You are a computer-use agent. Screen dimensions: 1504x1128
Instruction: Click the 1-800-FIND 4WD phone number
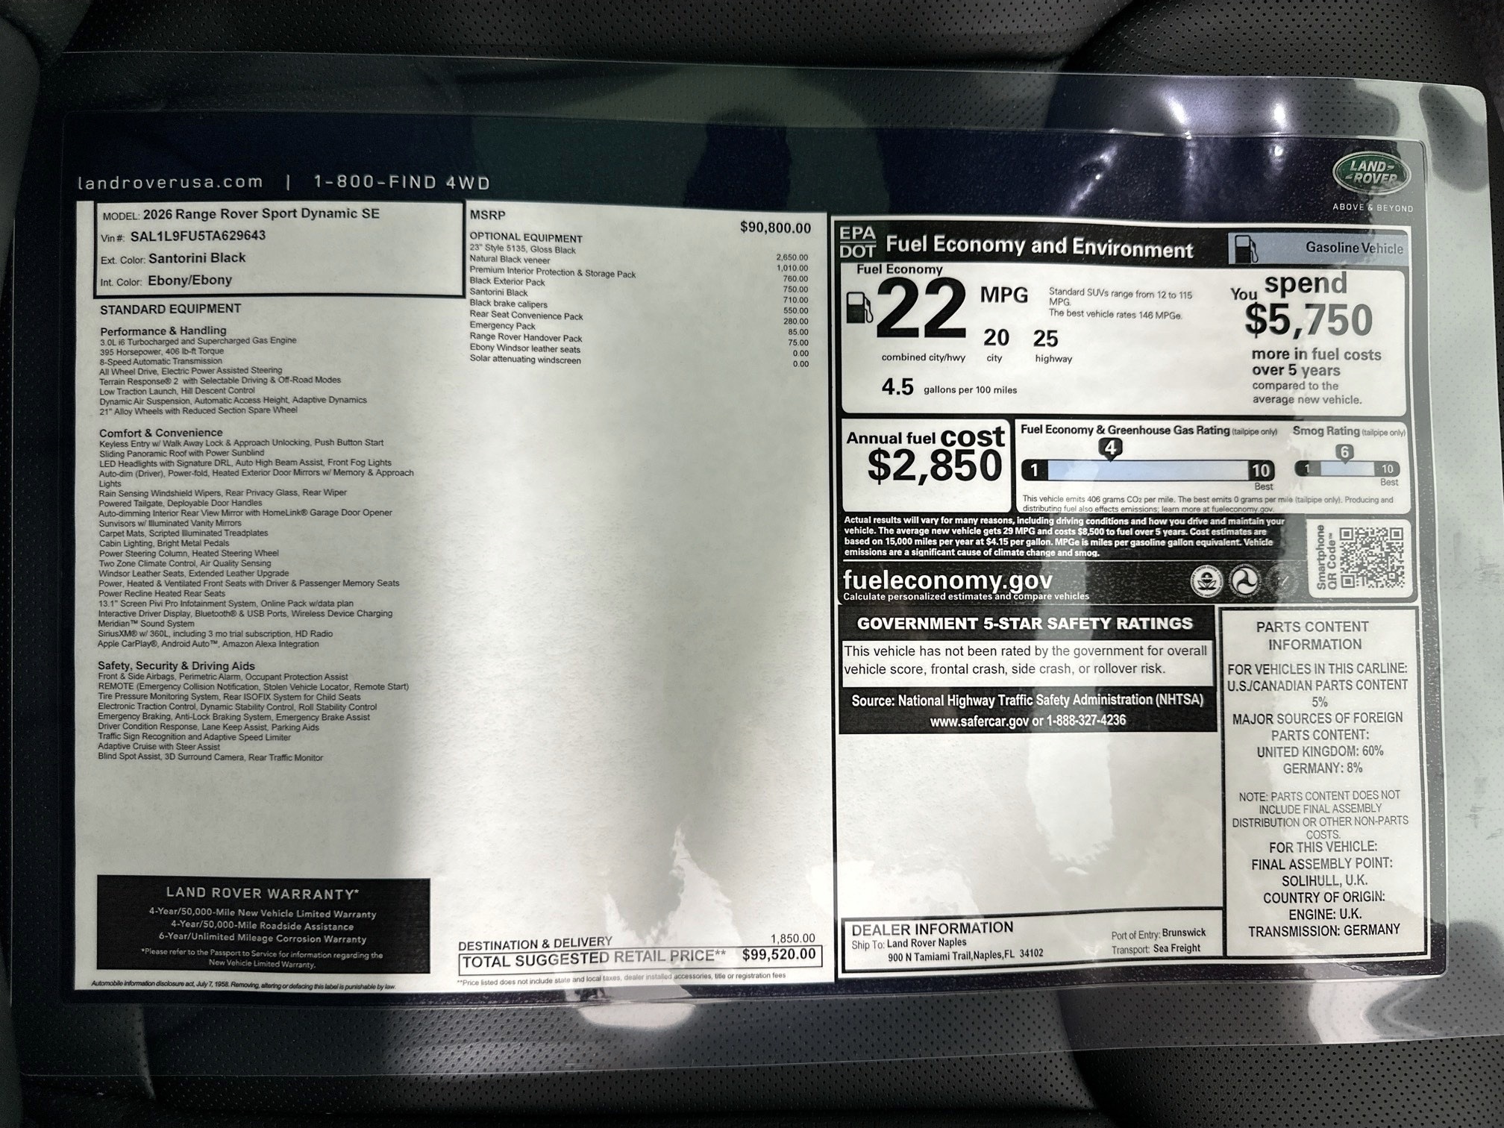(x=401, y=182)
